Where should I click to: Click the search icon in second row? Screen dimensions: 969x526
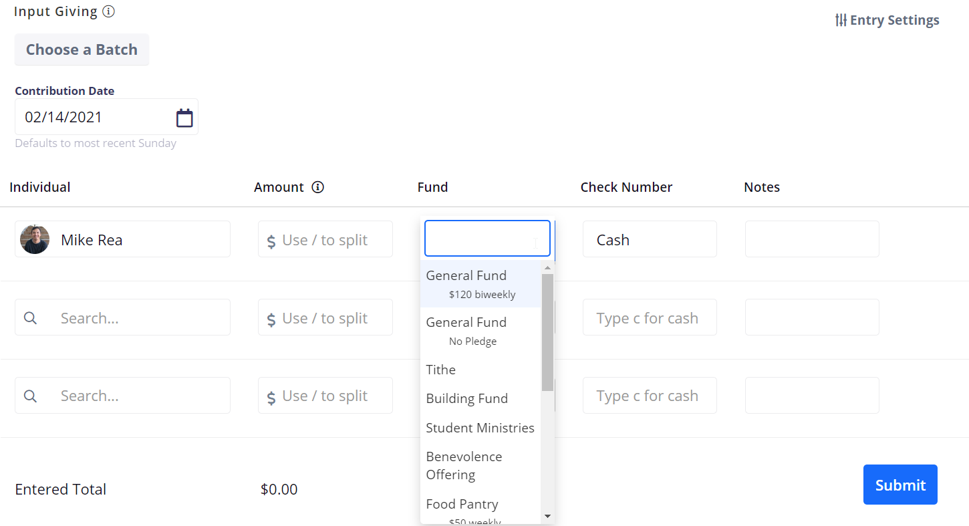click(30, 318)
